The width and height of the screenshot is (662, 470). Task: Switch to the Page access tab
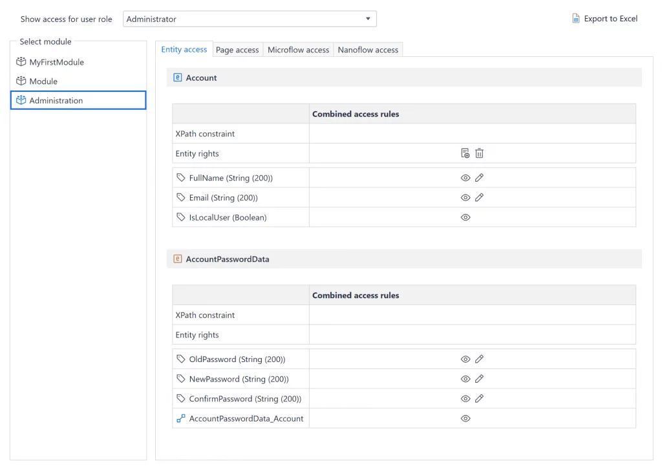click(x=237, y=50)
